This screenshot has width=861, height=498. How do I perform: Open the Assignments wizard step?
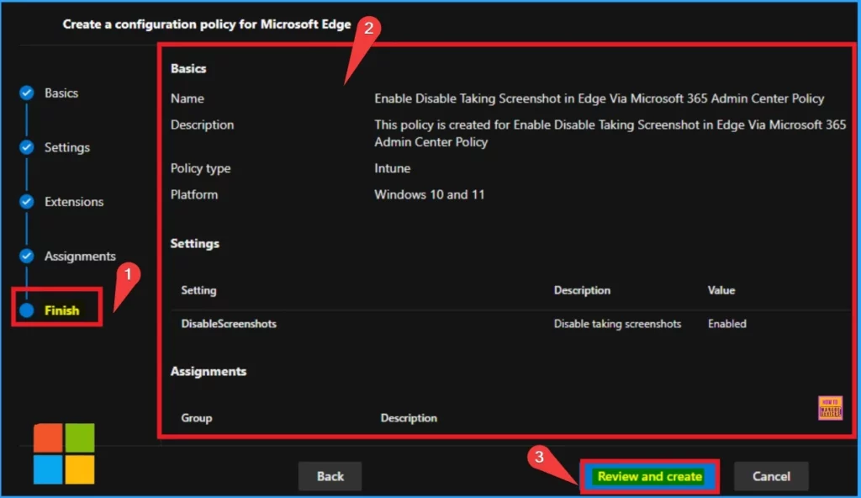[x=80, y=256]
